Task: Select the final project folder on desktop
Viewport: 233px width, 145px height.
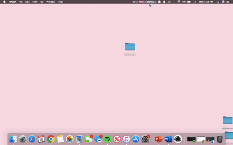Action: pos(130,47)
